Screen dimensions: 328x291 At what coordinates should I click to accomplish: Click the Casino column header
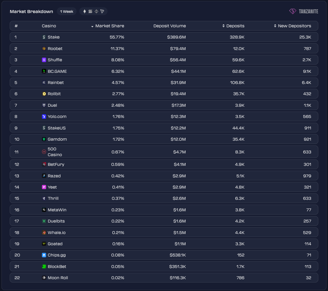tap(49, 26)
